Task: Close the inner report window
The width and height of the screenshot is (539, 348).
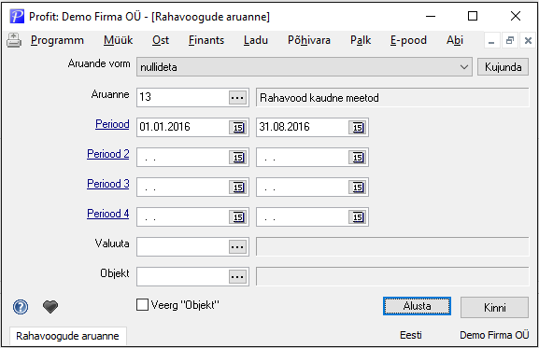Action: click(x=528, y=41)
